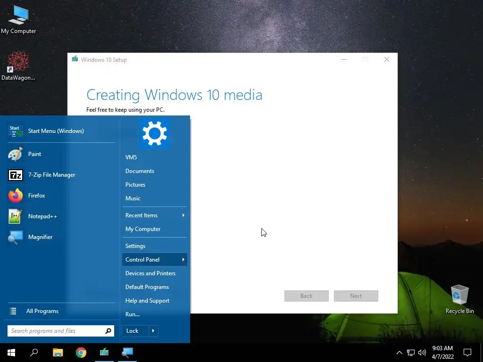Open Help and Support
Viewport: 483px width, 362px height.
(x=154, y=301)
